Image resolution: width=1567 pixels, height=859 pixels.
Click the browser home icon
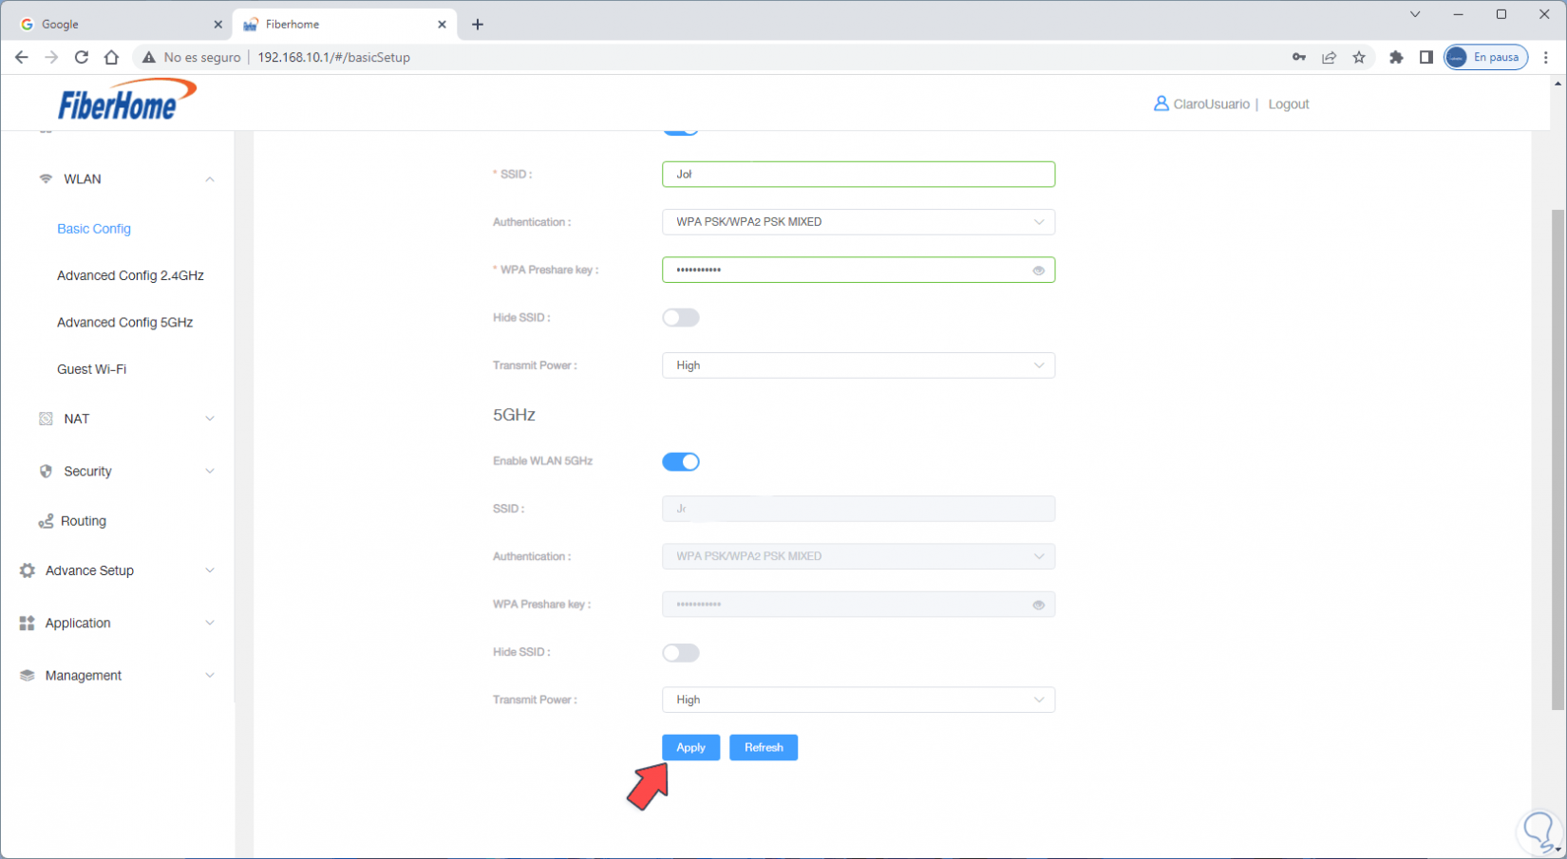(x=111, y=57)
